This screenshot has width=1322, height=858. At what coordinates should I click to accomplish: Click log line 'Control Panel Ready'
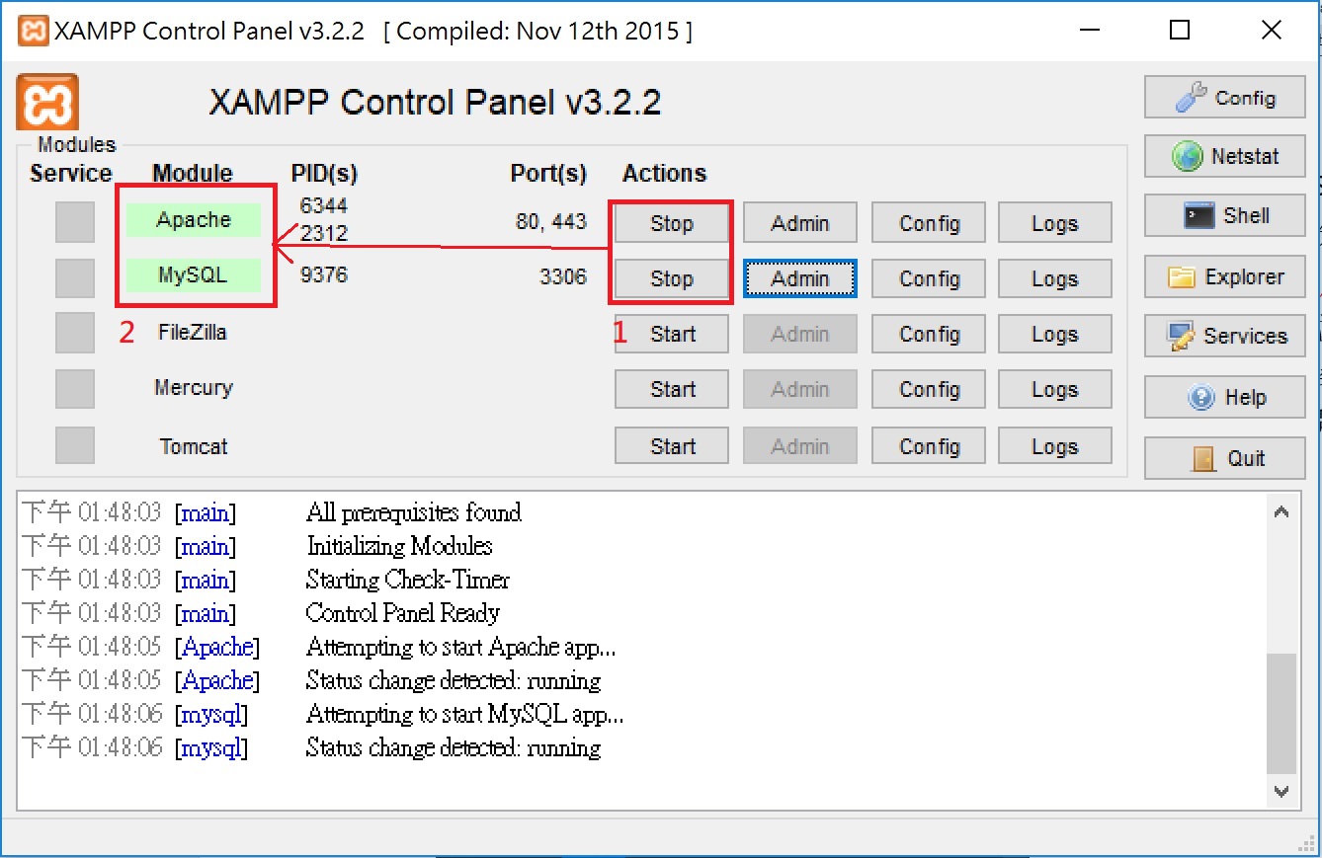click(x=403, y=613)
